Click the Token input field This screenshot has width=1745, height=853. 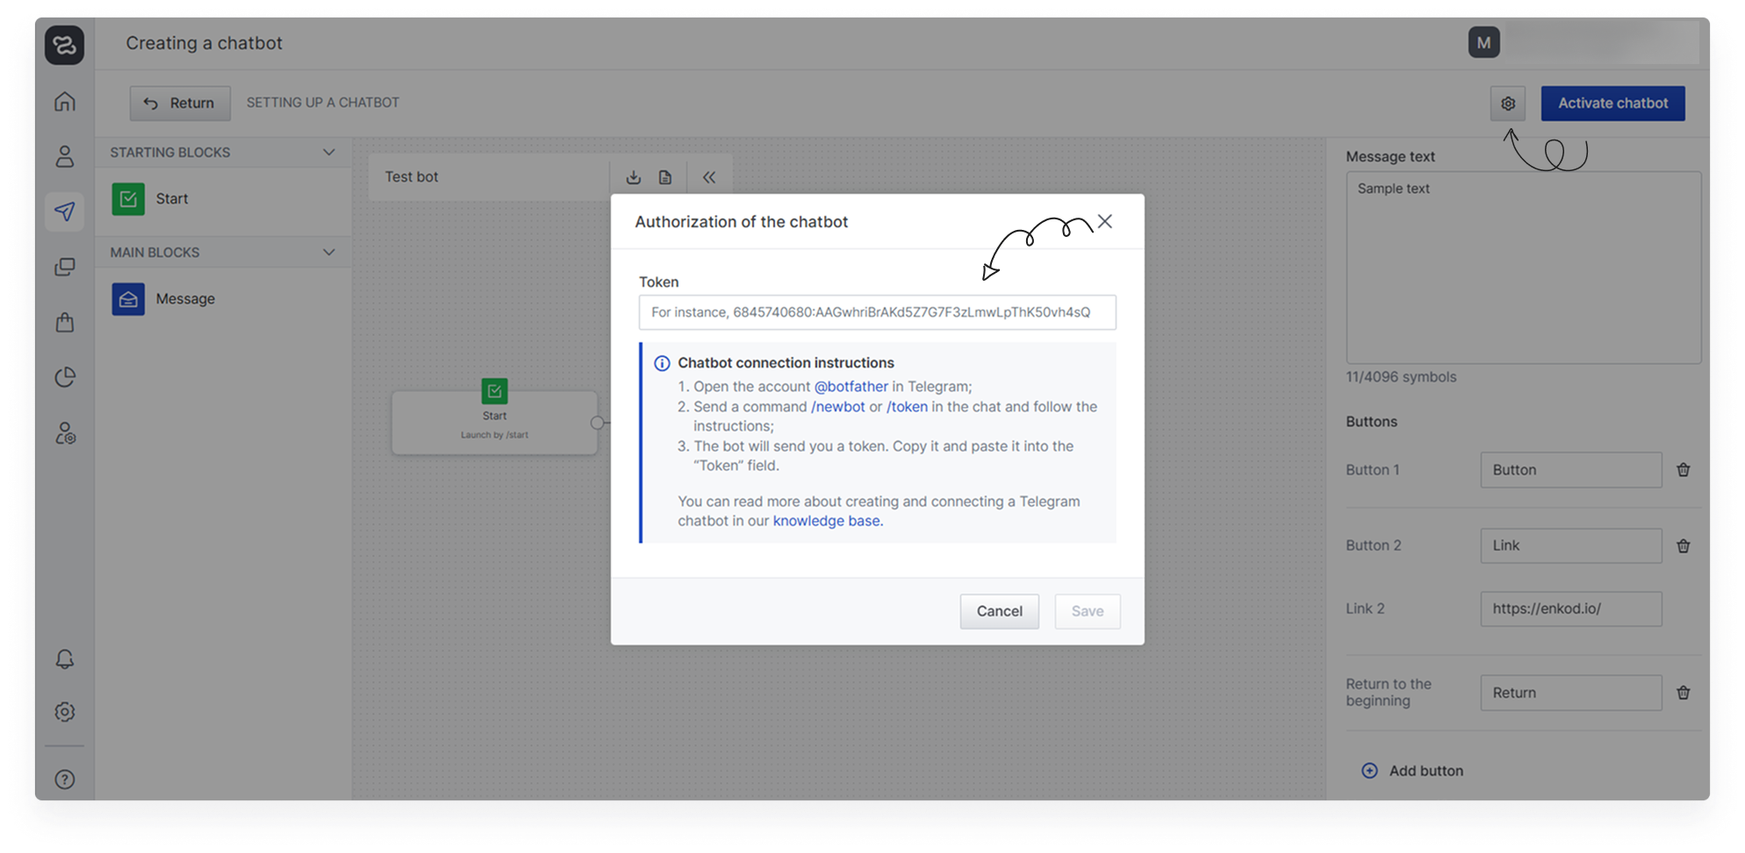877,312
